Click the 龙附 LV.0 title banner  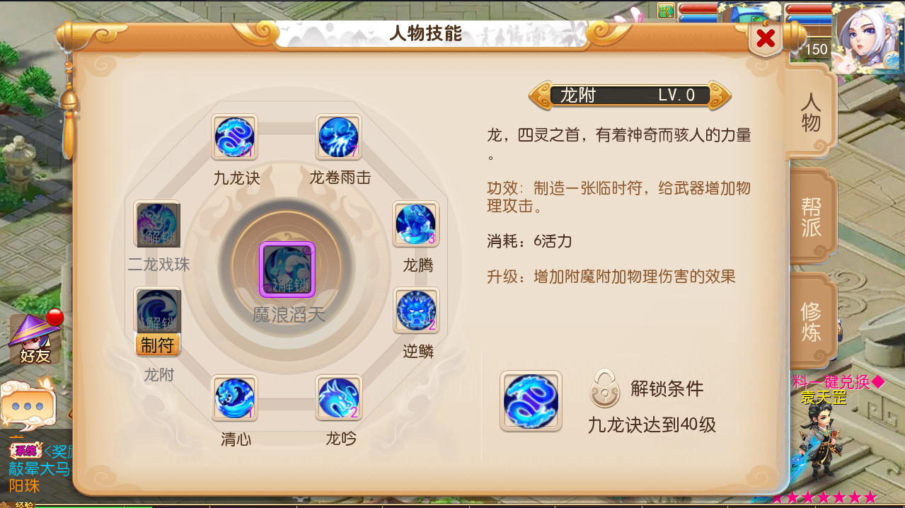pos(630,96)
